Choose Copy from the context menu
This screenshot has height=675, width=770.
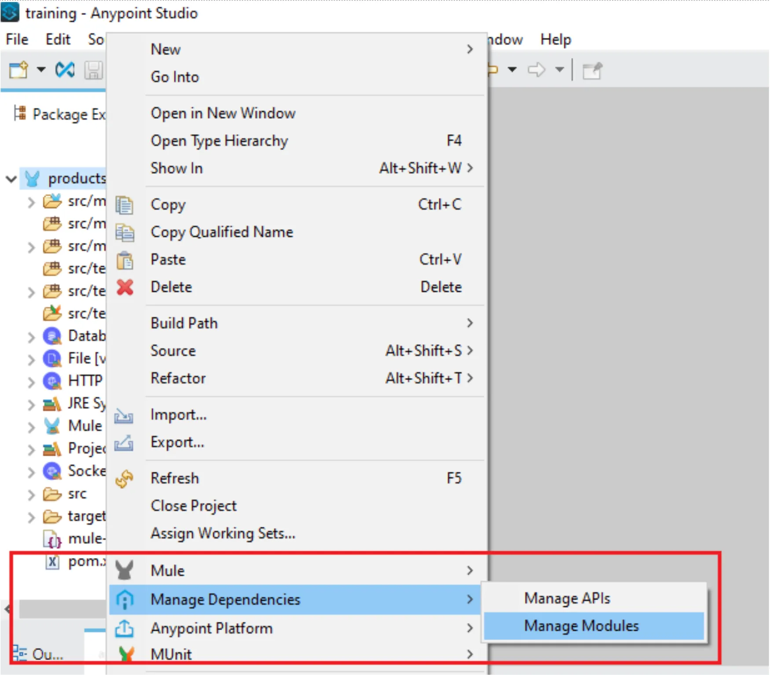[x=297, y=205]
